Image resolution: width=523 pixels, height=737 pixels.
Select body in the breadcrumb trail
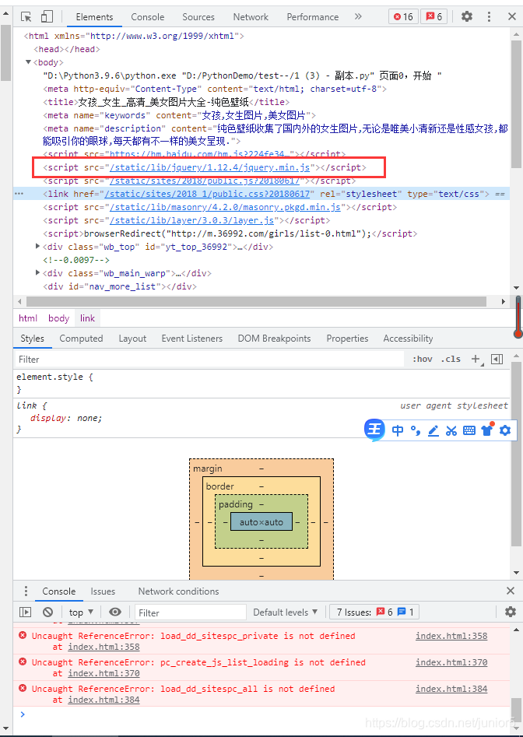pyautogui.click(x=58, y=318)
